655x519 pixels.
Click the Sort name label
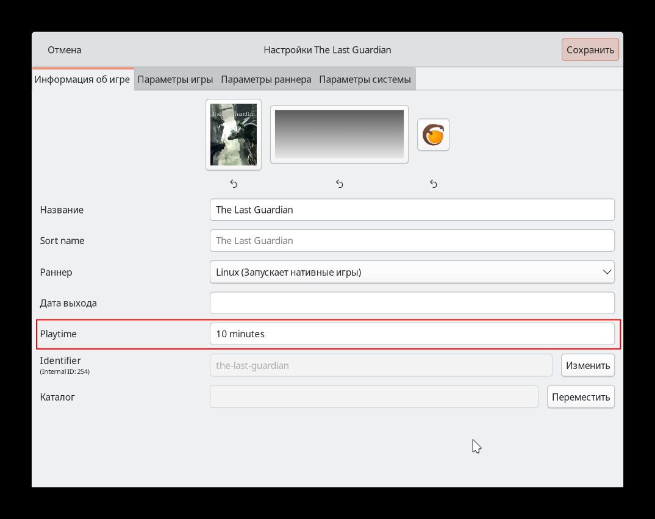[x=62, y=241]
